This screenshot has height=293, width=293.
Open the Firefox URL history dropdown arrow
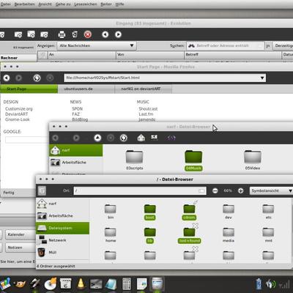click(262, 78)
